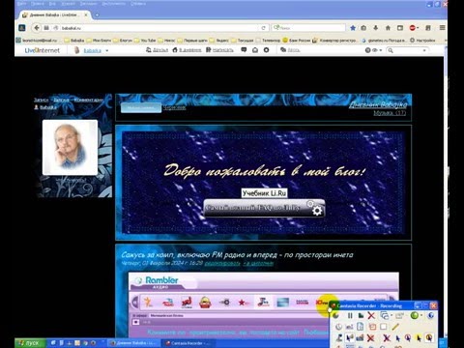
Task: Open the Друзья link in the LiveInternet bar
Action: pyautogui.click(x=158, y=50)
